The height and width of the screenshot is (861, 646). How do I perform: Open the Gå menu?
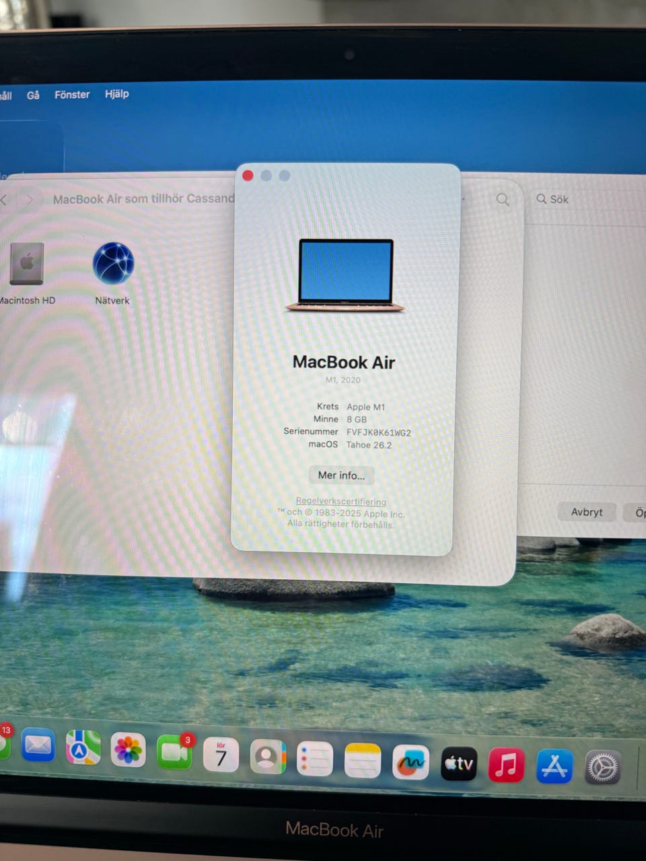pos(33,96)
